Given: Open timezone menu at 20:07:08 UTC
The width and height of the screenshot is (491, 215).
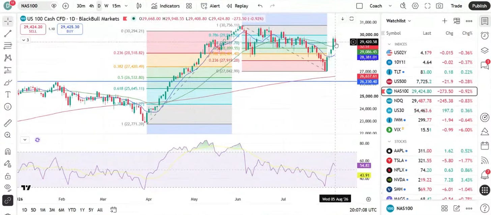Looking at the screenshot, I should [363, 210].
